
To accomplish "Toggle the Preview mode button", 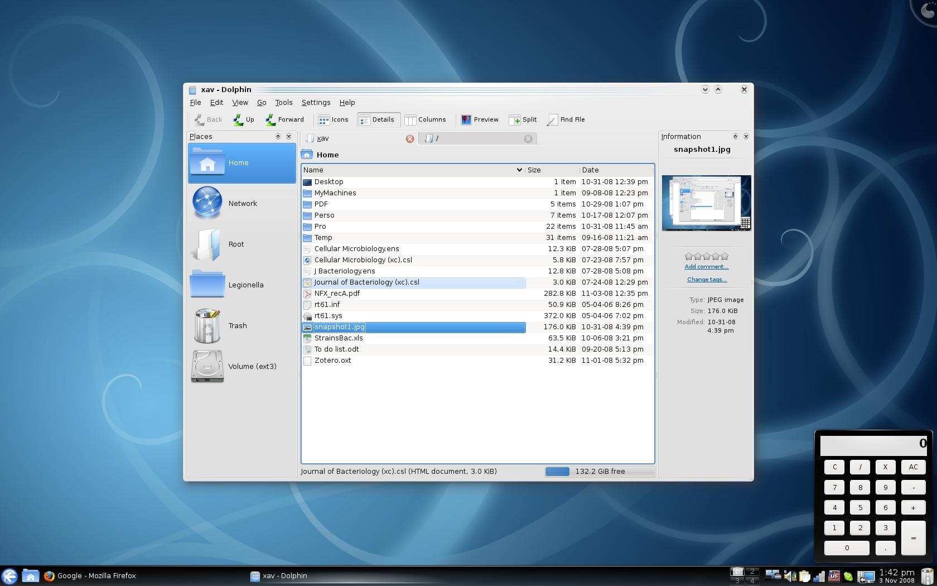I will 479,119.
